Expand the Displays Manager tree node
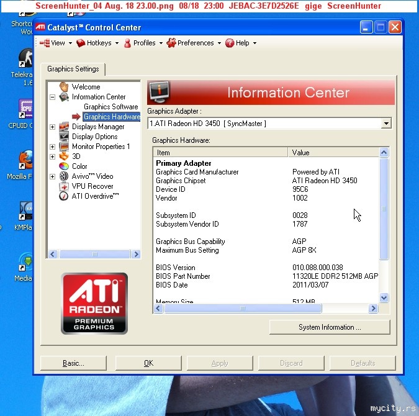 (52, 127)
